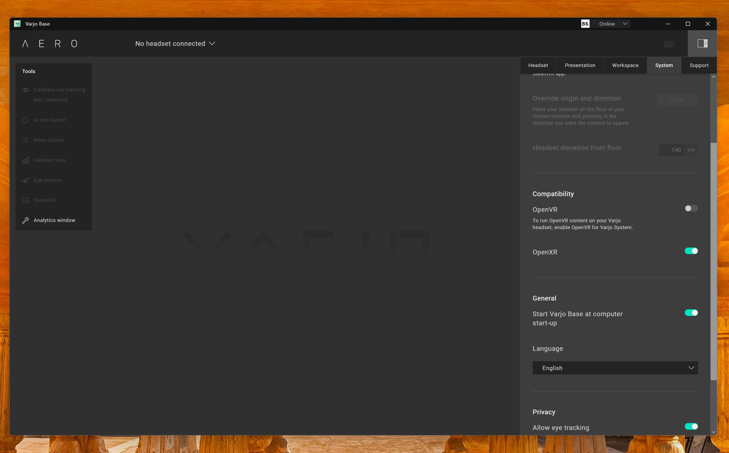Click the wrench icon for Analytics window

point(26,221)
